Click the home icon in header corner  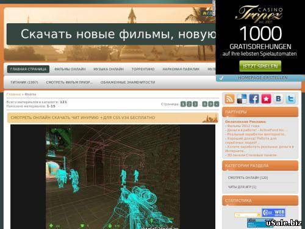pos(205,13)
